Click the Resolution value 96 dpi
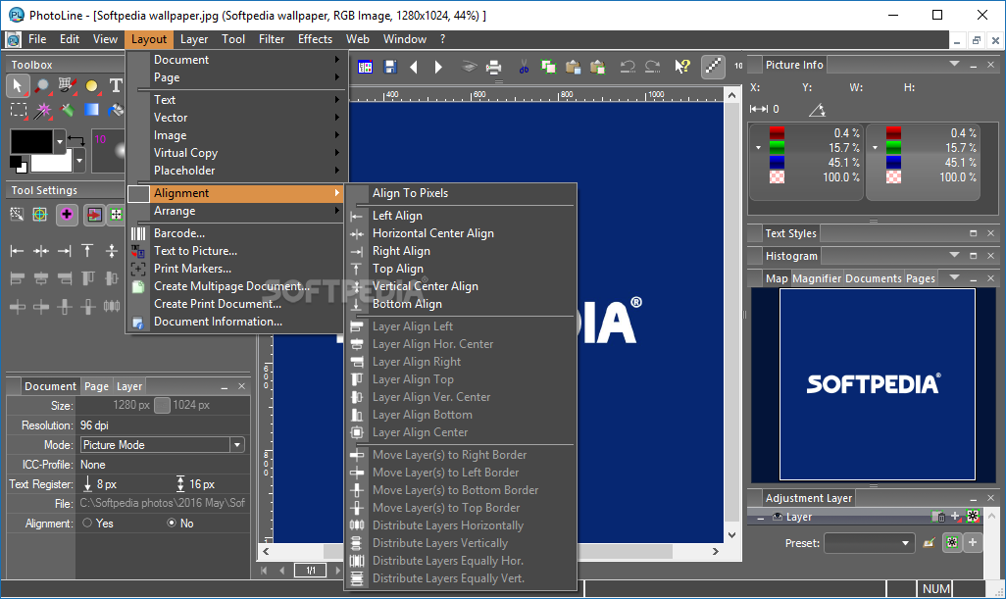This screenshot has width=1006, height=599. [x=94, y=425]
